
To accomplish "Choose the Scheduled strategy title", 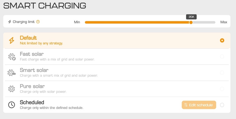I will point(32,102).
